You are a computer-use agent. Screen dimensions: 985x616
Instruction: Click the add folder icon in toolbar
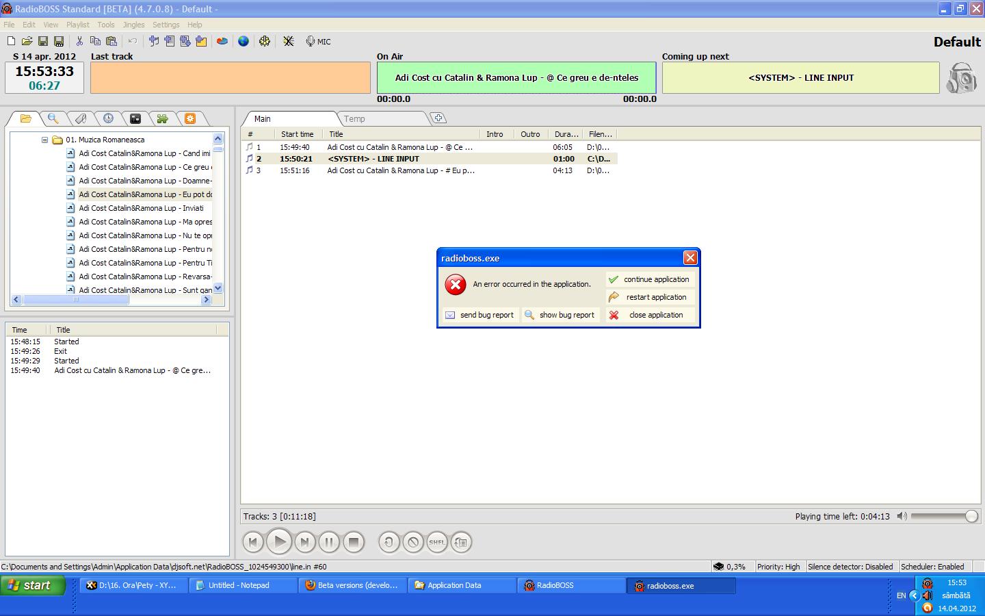click(201, 42)
